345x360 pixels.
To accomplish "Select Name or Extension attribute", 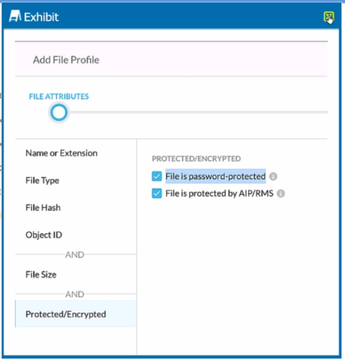I will pos(62,153).
